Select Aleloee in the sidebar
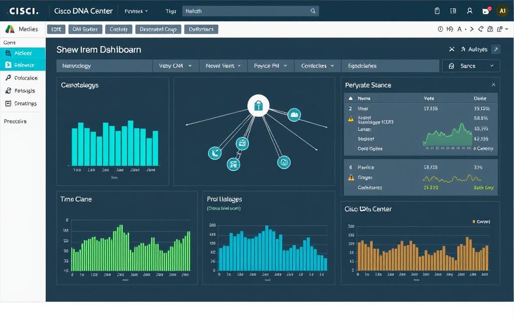514x321 pixels. coord(23,53)
